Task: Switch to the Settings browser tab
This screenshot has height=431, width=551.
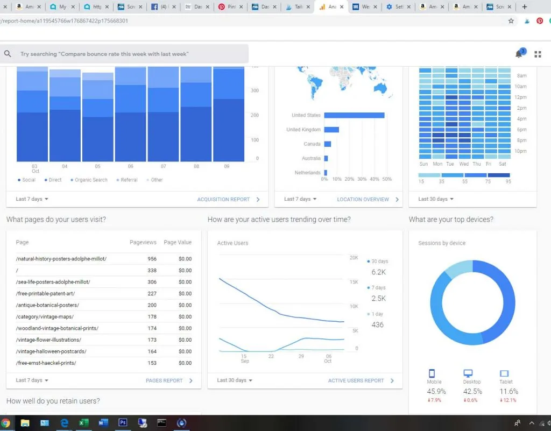Action: point(398,7)
